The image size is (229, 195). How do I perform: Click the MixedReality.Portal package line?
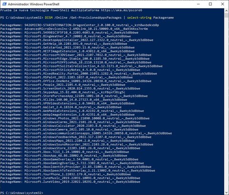tap(79, 74)
